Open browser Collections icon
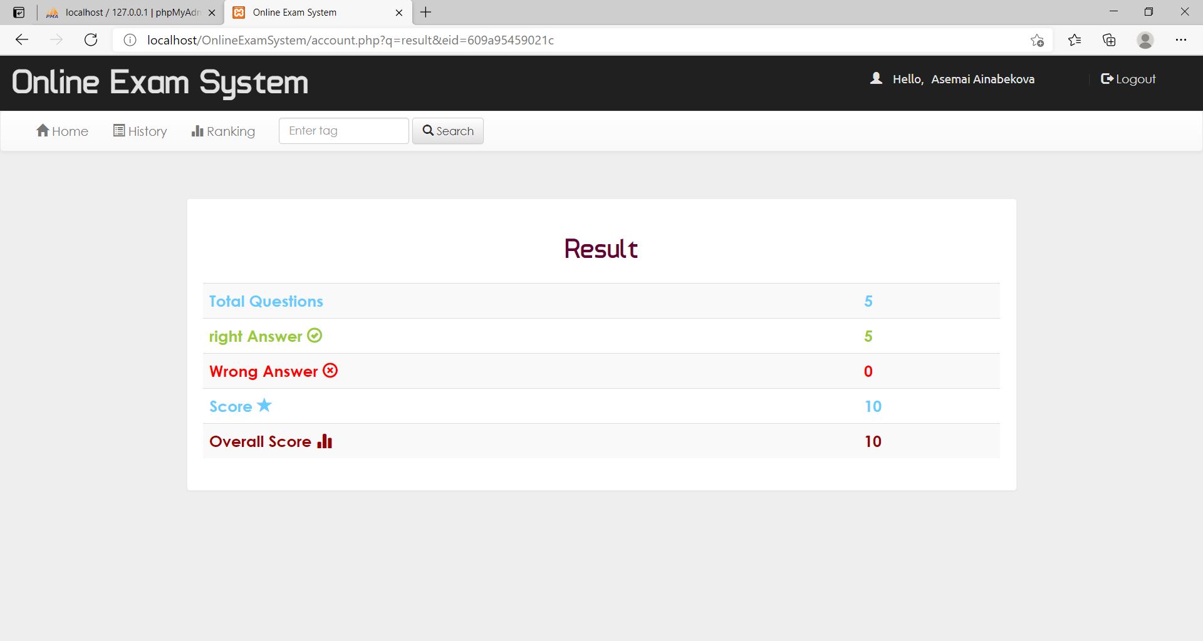1203x641 pixels. pos(1109,40)
